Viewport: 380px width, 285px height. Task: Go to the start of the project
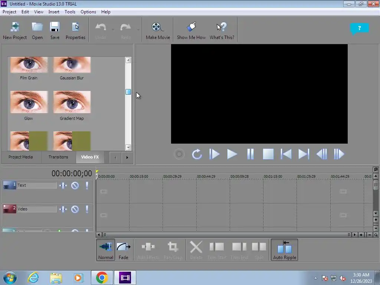[x=286, y=154]
